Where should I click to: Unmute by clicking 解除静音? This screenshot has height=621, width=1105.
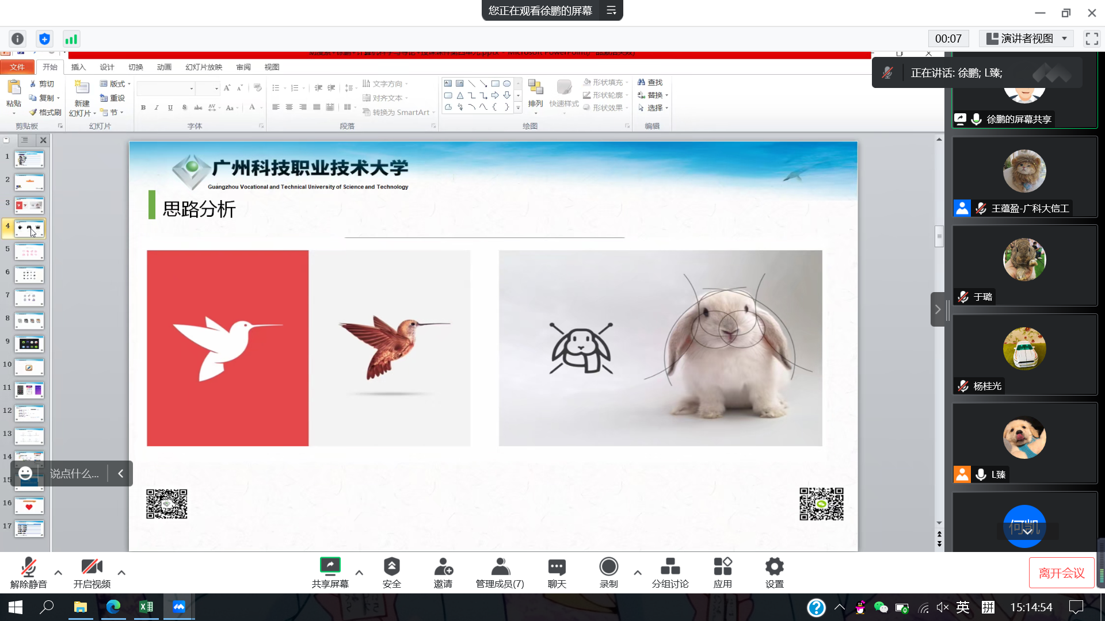pyautogui.click(x=28, y=572)
